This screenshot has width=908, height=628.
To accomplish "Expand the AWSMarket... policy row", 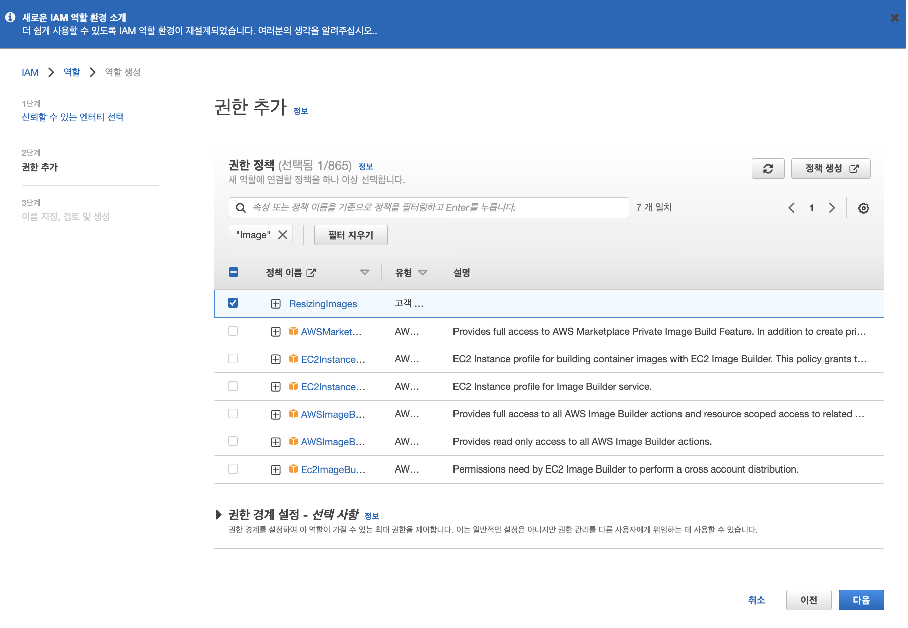I will 275,332.
